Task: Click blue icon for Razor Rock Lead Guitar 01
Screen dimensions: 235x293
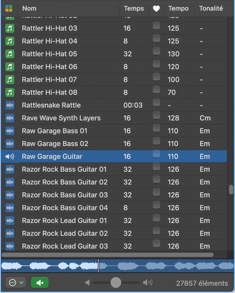Action: (10, 221)
